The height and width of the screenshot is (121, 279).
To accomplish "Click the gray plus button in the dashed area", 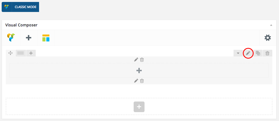I will pyautogui.click(x=139, y=107).
